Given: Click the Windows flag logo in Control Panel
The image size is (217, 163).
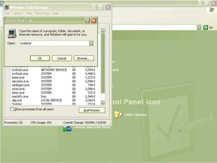Looking at the screenshot, I should pyautogui.click(x=212, y=10).
